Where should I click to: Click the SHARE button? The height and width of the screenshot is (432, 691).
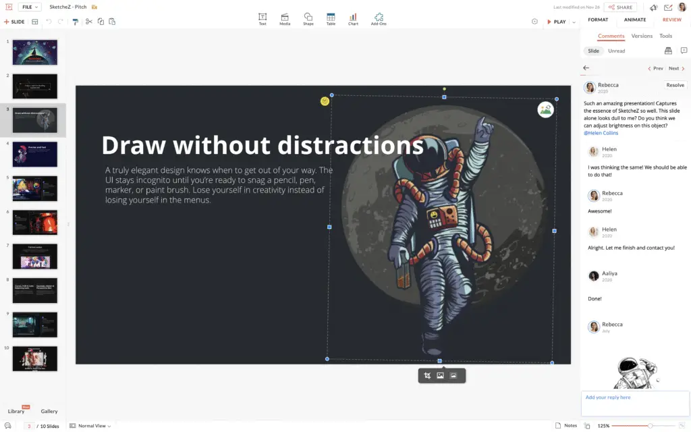(619, 7)
